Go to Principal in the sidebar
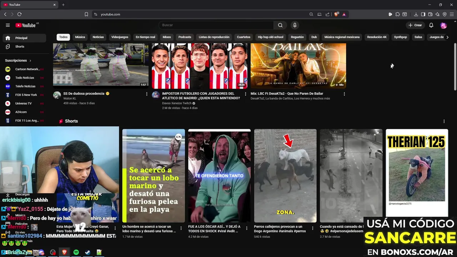 [24, 38]
